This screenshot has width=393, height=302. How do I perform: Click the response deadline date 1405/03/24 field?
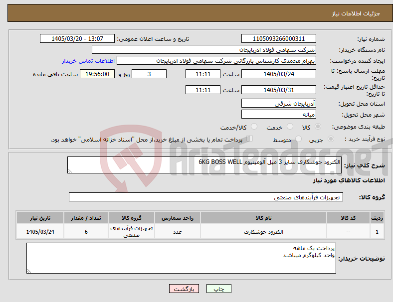coord(278,74)
